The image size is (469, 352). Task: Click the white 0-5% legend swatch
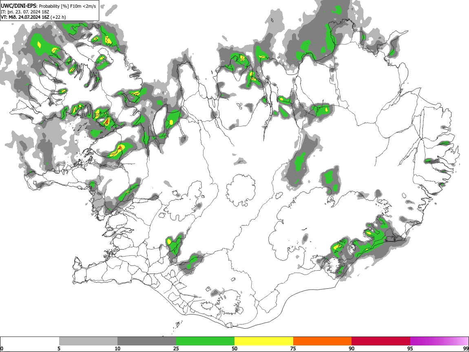(x=30, y=341)
